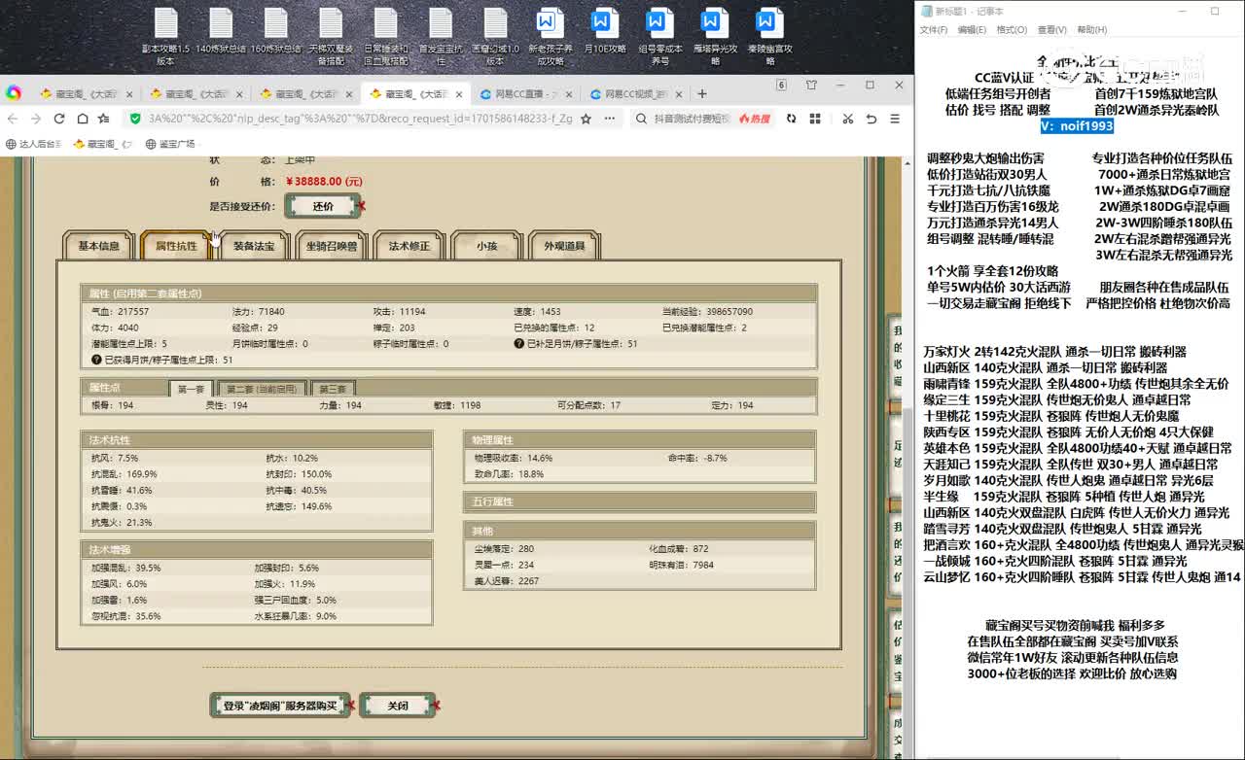The width and height of the screenshot is (1245, 760).
Task: Open desktop file 副本攻略1.5版本
Action: 165,37
